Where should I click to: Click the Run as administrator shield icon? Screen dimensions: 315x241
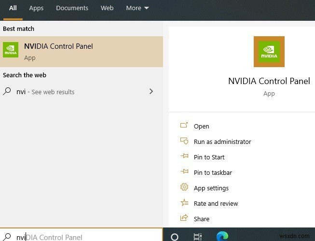coord(184,141)
